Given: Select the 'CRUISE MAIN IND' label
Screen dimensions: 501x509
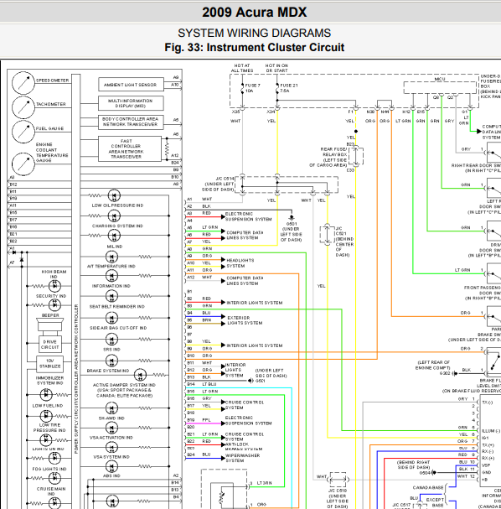Looking at the screenshot, I should [51, 491].
